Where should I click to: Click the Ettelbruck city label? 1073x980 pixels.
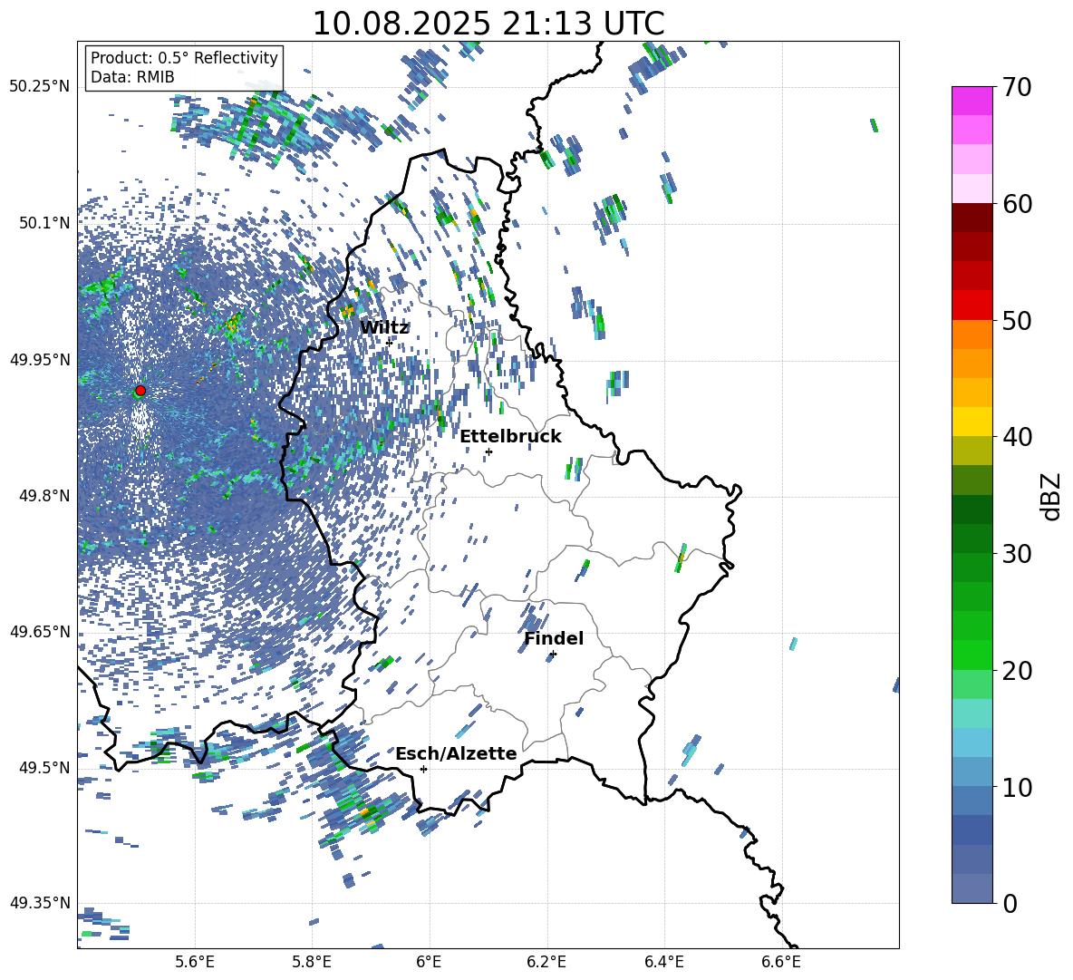[510, 437]
